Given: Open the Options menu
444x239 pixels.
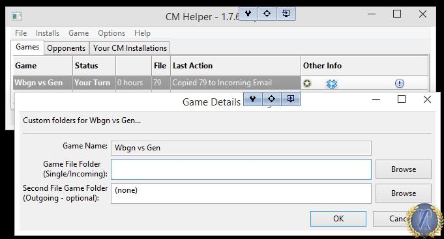Looking at the screenshot, I should pos(111,33).
